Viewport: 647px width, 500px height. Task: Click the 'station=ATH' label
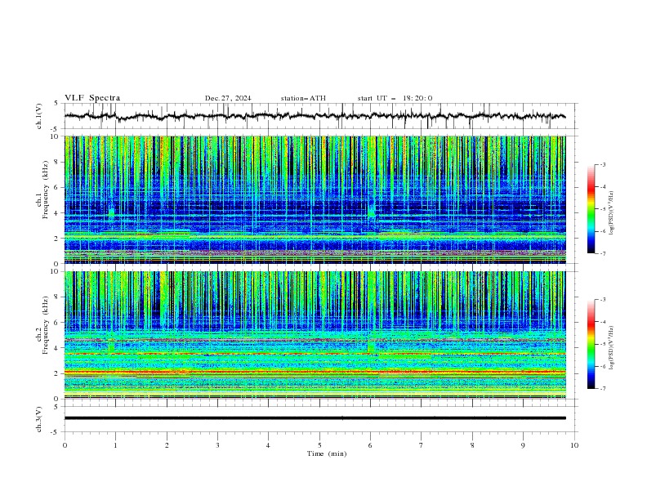pos(303,98)
